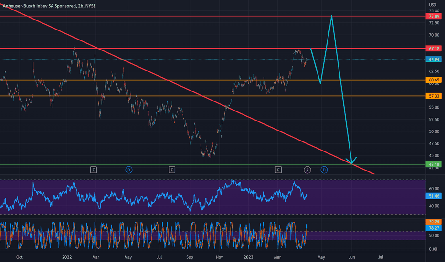Click the 40.00 tick in RSI pane
This screenshot has width=445, height=262.
[x=434, y=206]
